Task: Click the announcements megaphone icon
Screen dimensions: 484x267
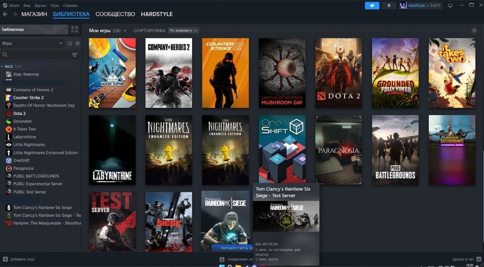Action: coord(372,5)
